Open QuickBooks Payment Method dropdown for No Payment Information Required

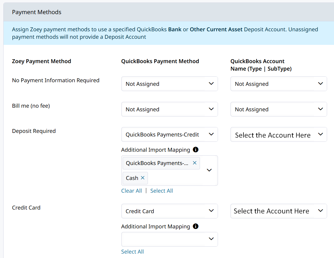[169, 84]
